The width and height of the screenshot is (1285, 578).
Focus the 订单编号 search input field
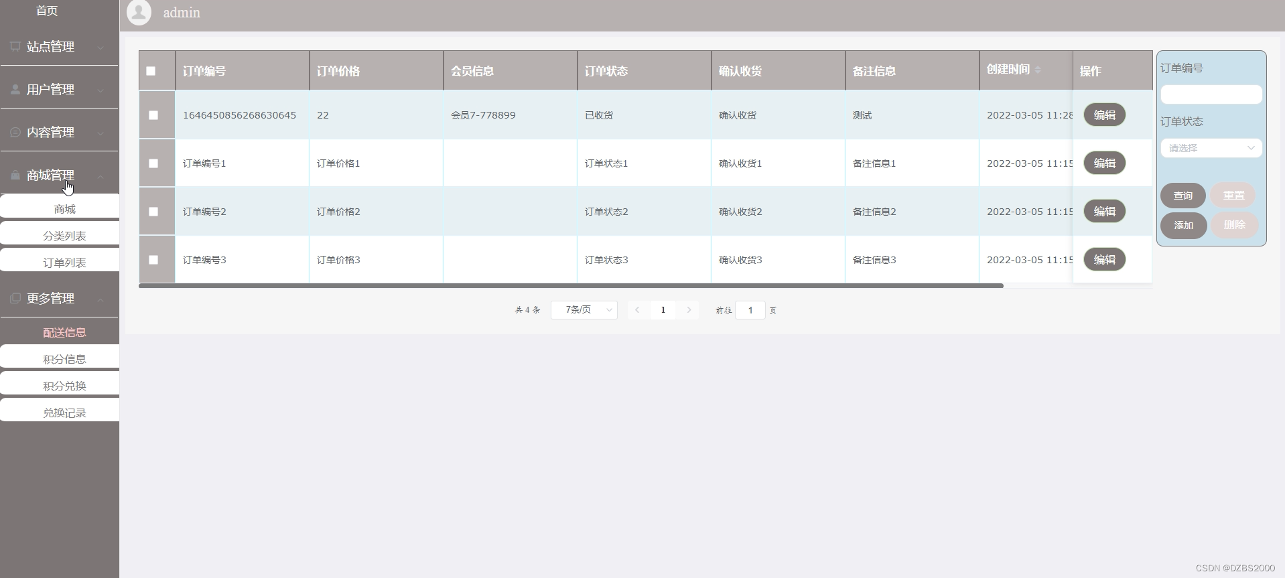click(x=1211, y=94)
